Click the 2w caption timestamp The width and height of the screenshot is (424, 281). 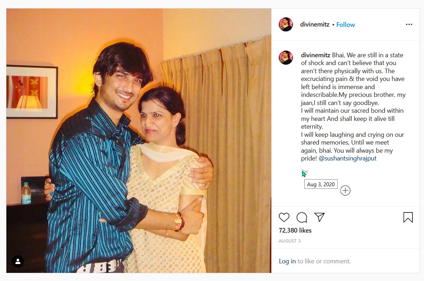click(x=305, y=171)
